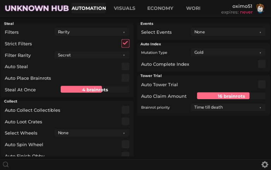
Task: Enable Auto Place Brainrots
Action: (x=125, y=78)
